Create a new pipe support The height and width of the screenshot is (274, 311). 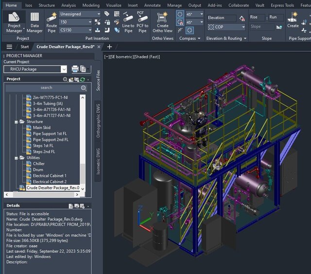293,20
